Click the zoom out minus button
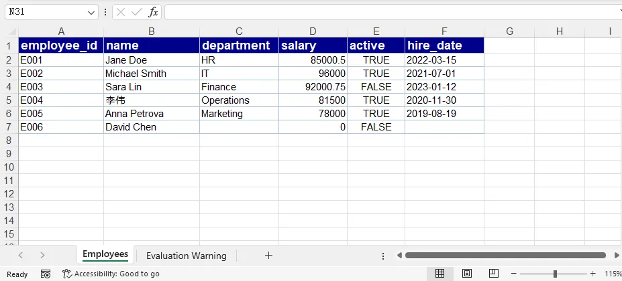622x281 pixels. (x=514, y=274)
